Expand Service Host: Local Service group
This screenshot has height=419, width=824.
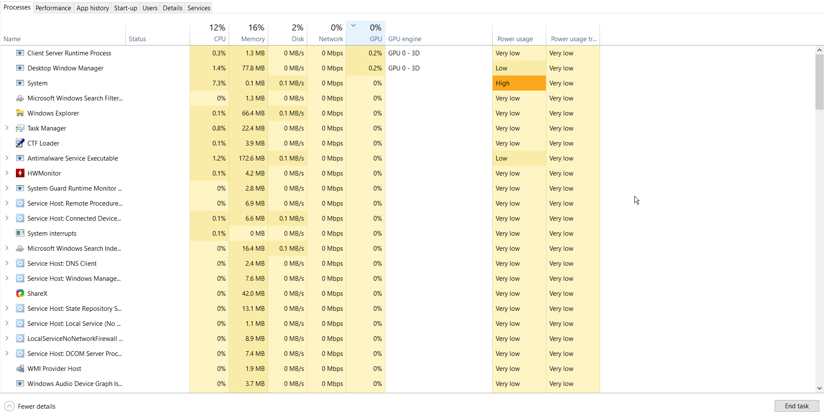coord(7,323)
